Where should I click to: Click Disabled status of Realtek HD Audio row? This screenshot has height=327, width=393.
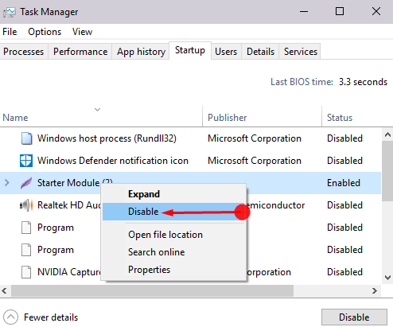(x=344, y=205)
